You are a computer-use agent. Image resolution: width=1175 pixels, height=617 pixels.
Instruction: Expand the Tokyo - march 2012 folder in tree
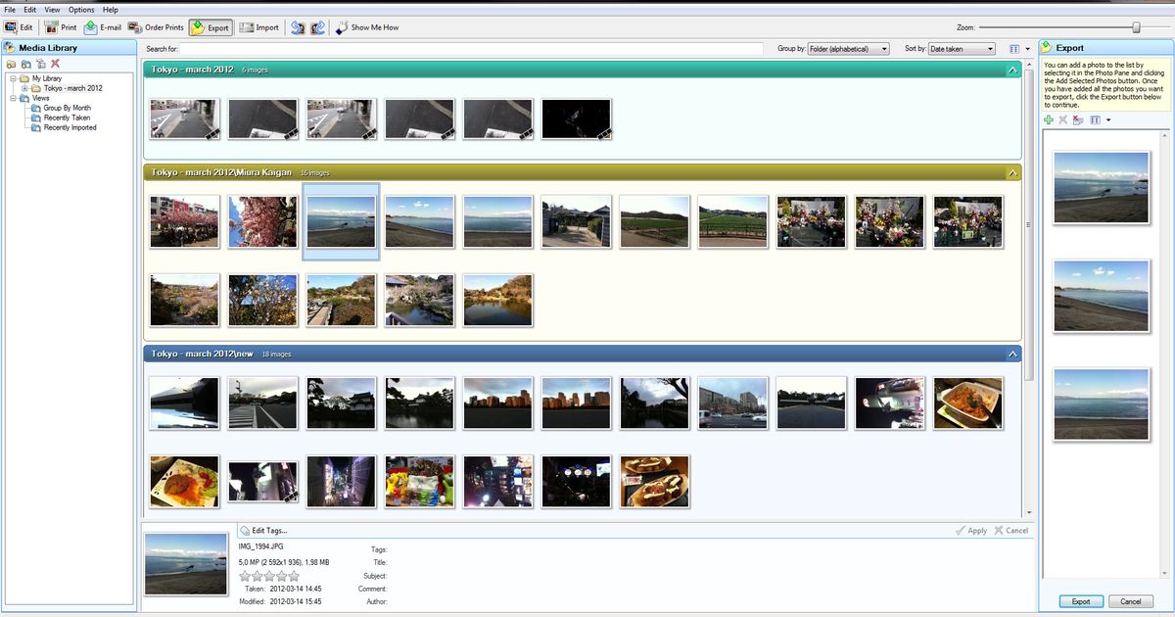(23, 88)
